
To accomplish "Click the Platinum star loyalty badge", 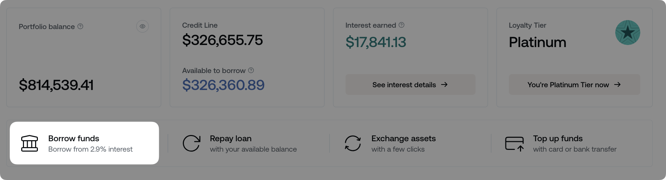I will [x=627, y=33].
